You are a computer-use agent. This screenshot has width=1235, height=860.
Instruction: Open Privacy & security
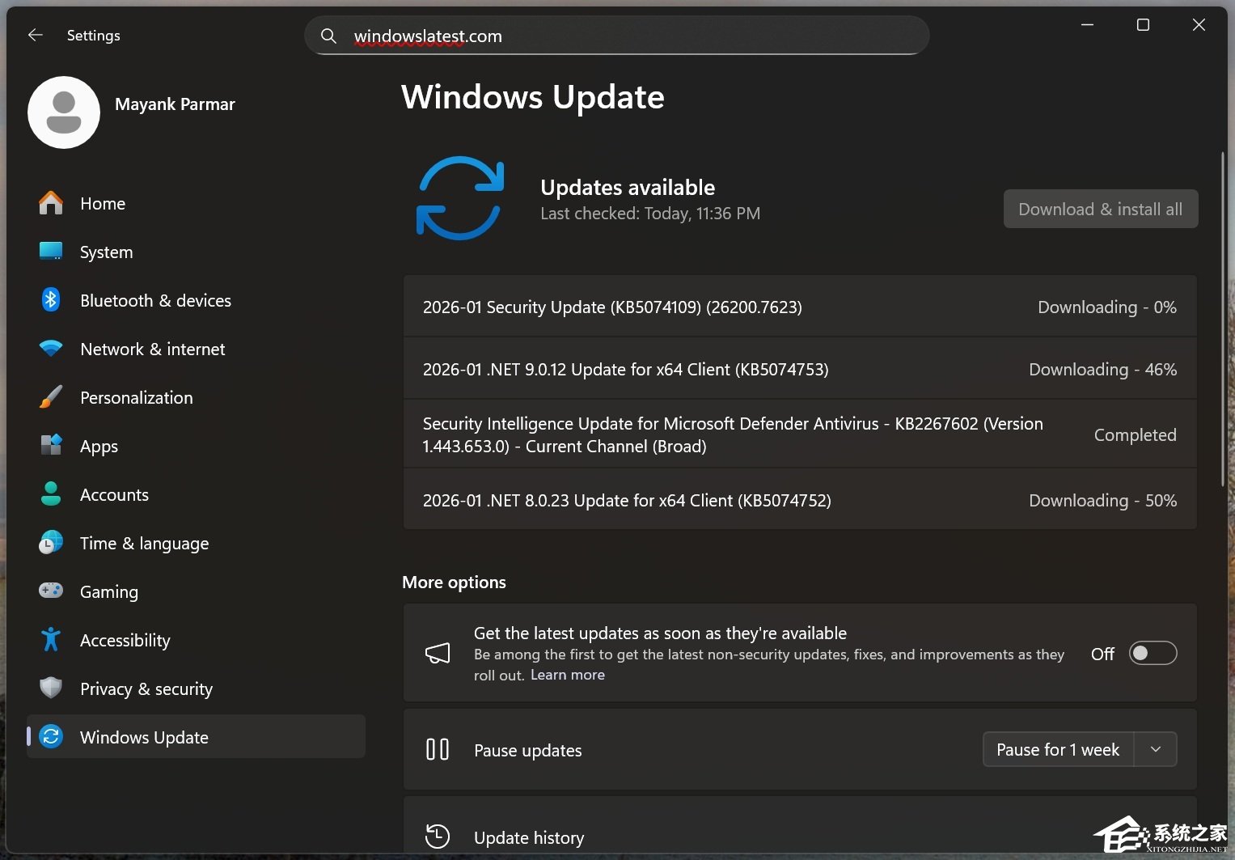coord(196,688)
